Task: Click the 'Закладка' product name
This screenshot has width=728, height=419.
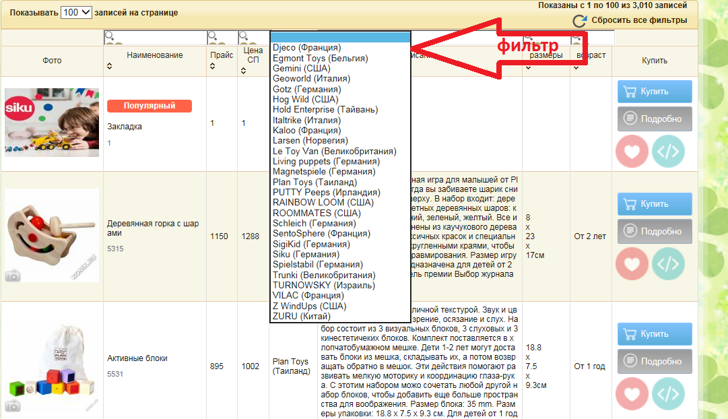Action: pyautogui.click(x=125, y=127)
